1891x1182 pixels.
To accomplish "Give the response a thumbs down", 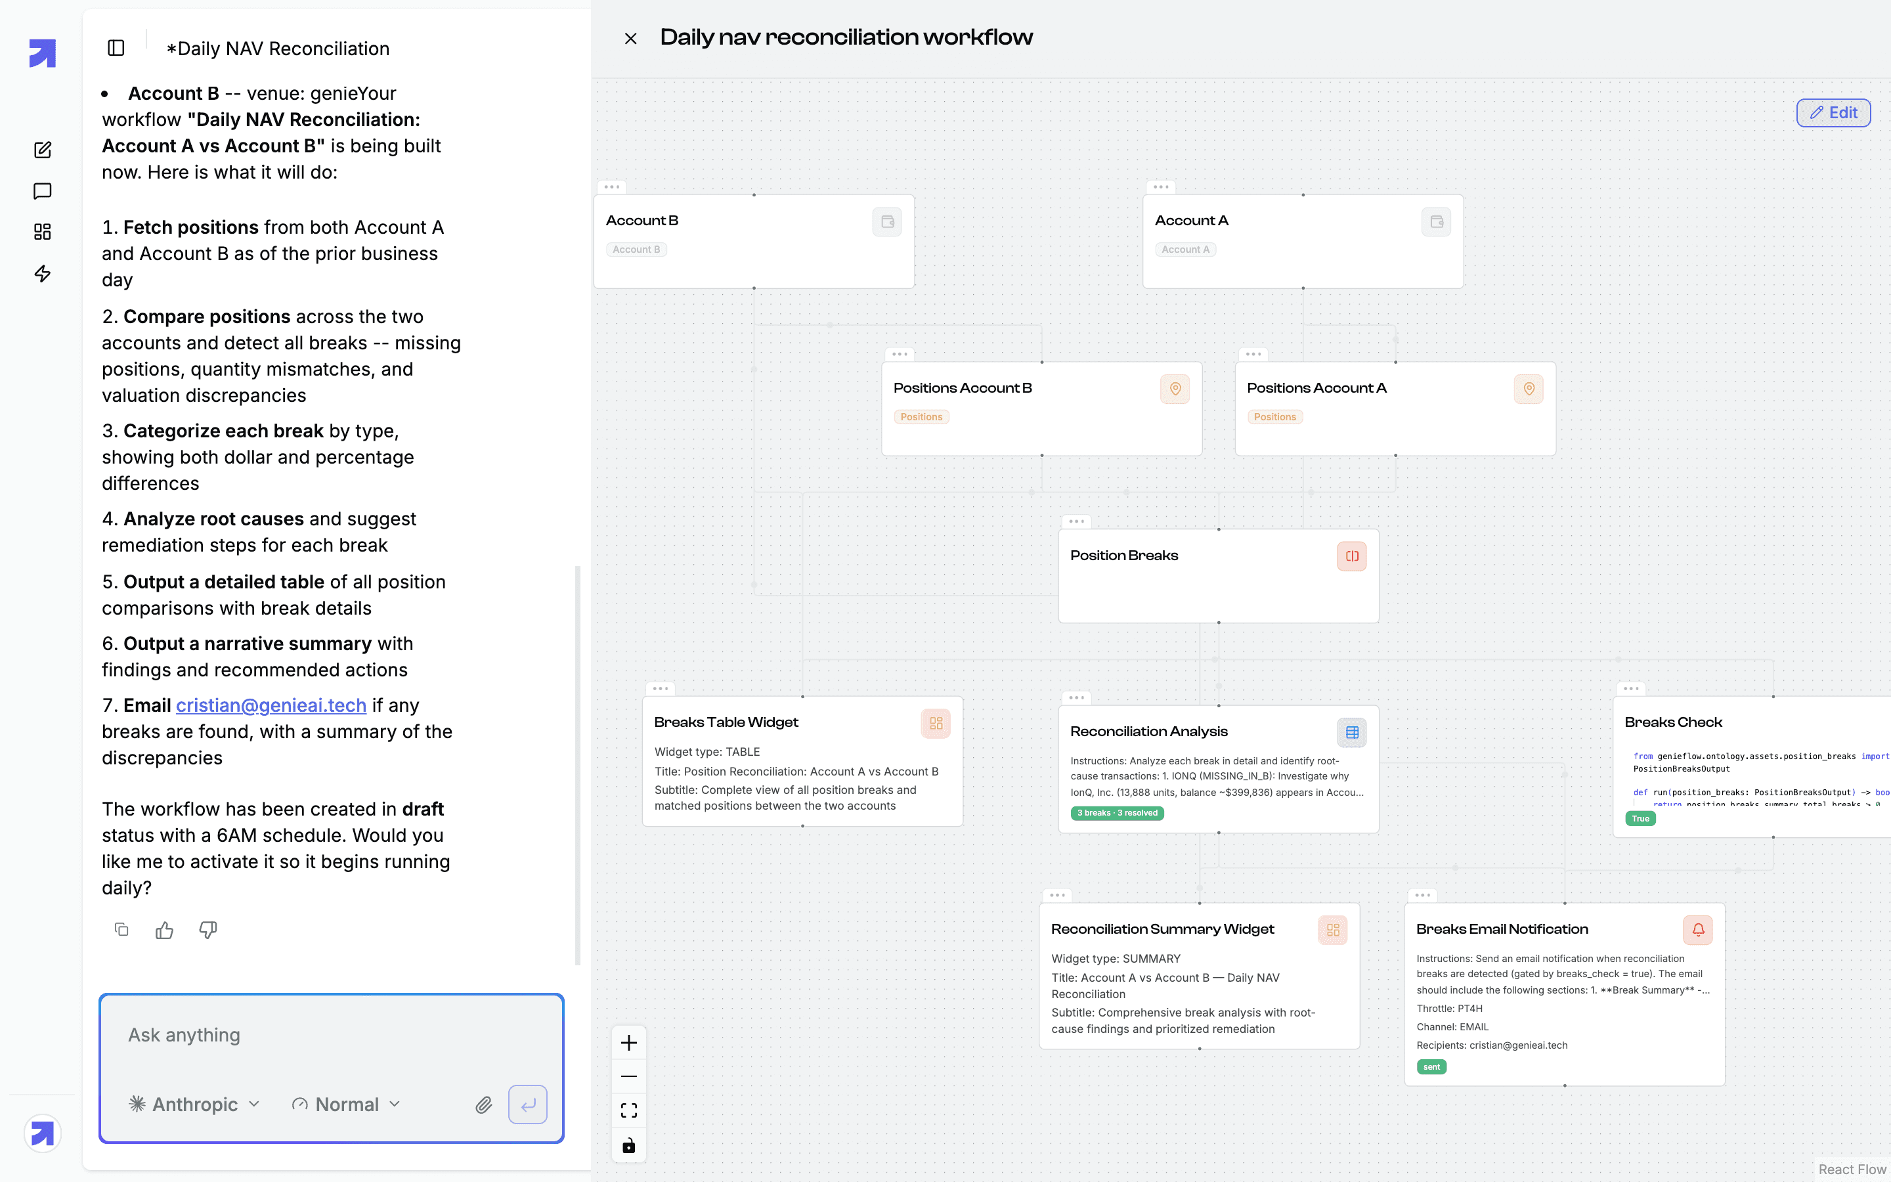I will tap(208, 929).
